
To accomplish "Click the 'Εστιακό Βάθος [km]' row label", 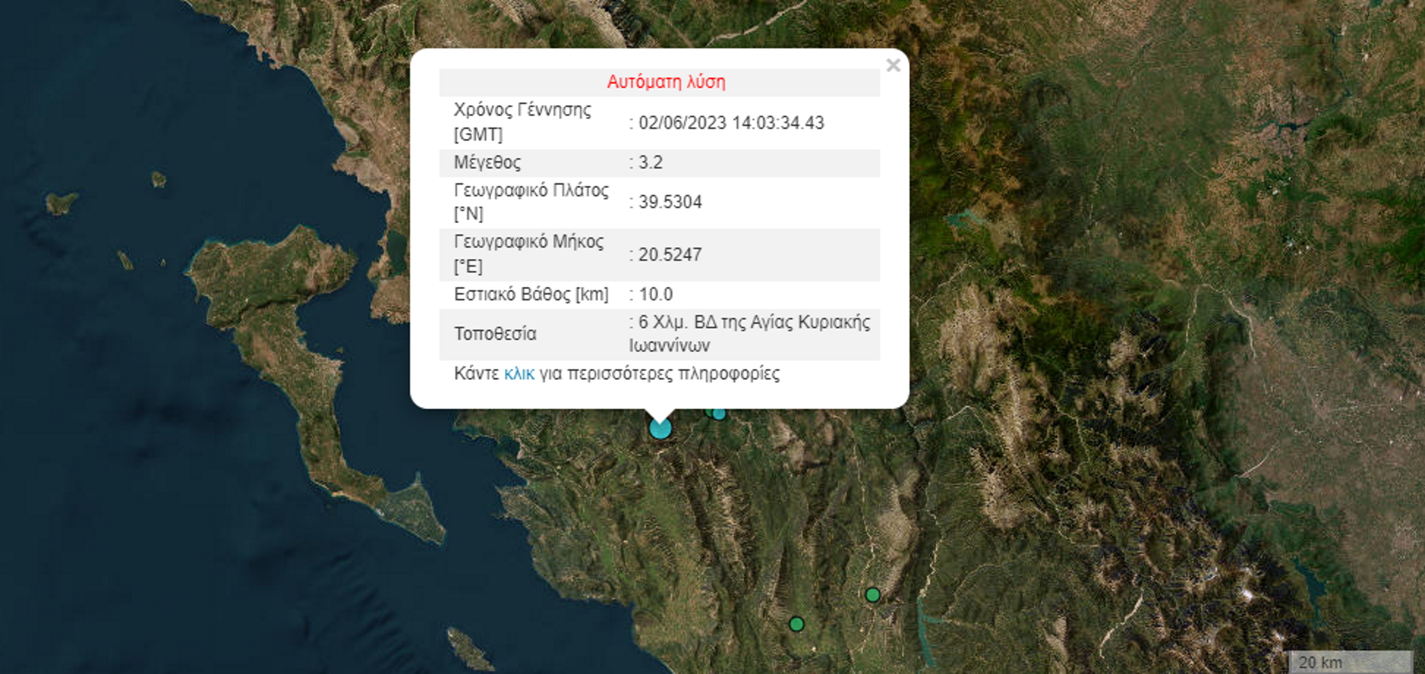I will [531, 295].
